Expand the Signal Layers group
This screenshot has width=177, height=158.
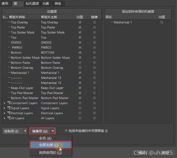4,108
